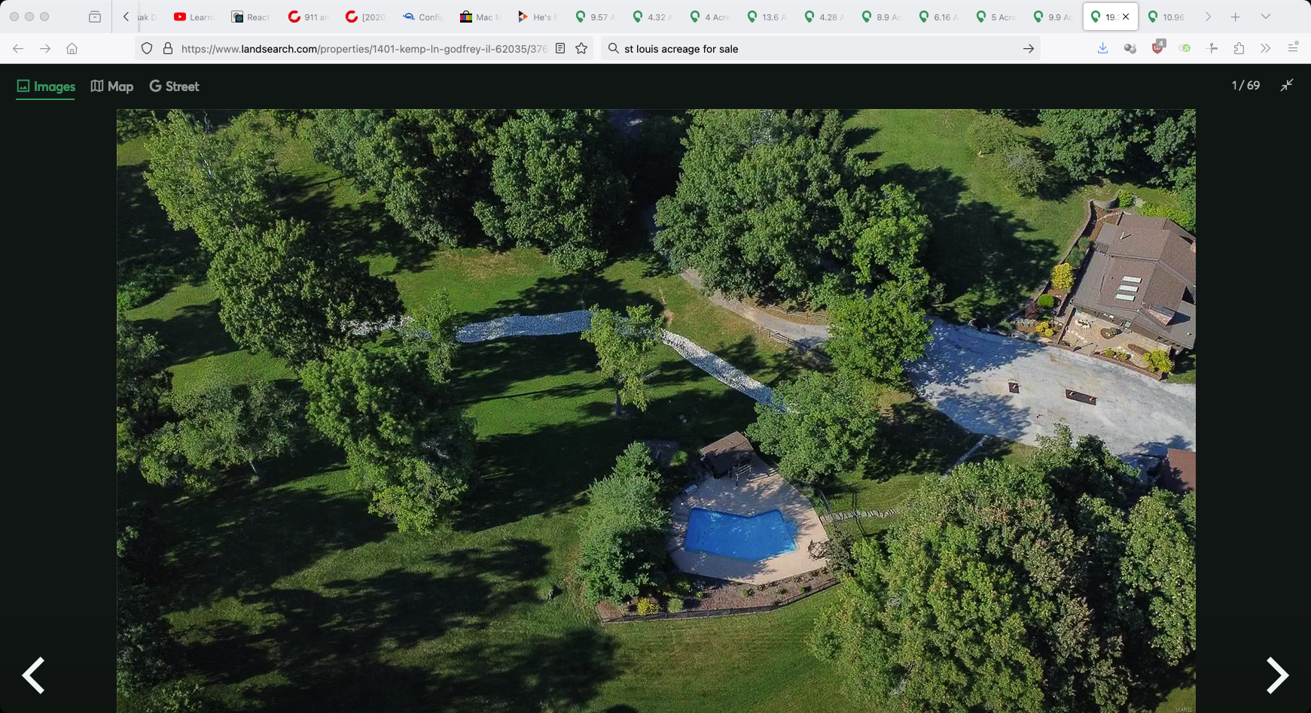
Task: Toggle the JS extension switch
Action: (x=1184, y=48)
